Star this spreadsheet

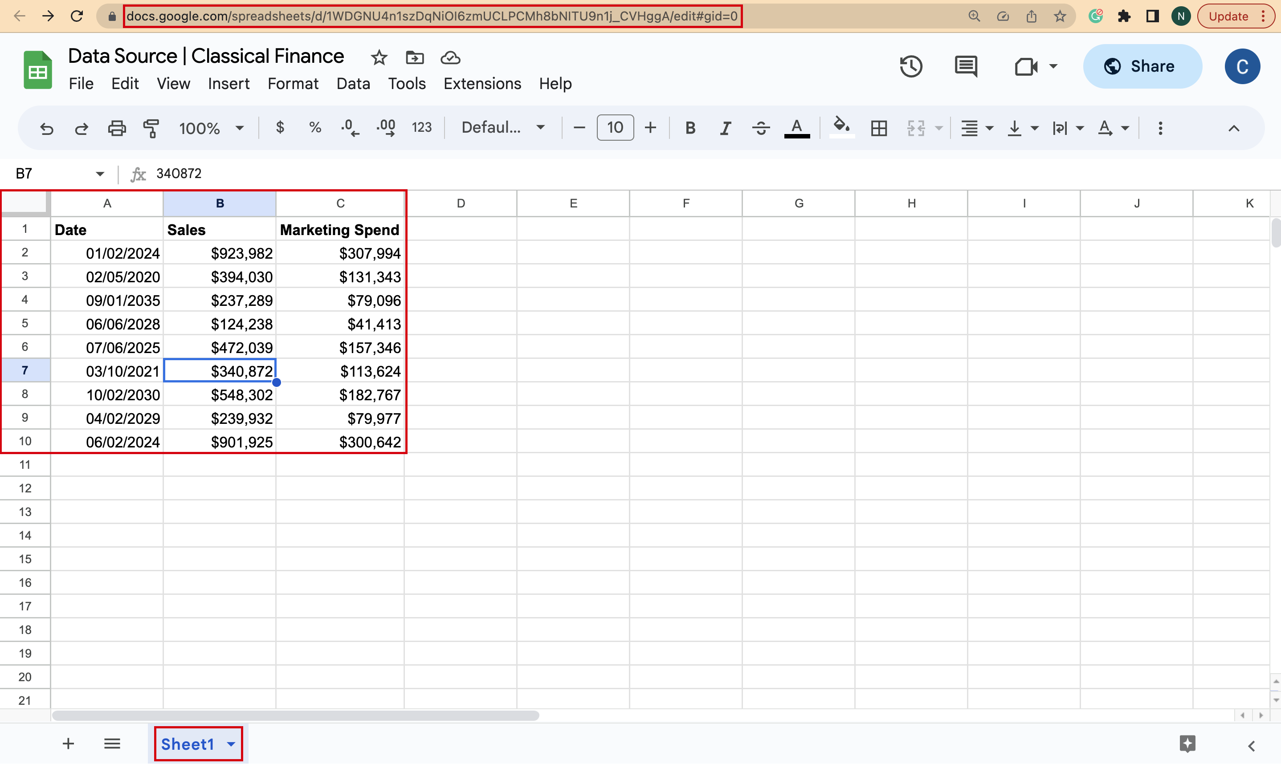(x=379, y=58)
